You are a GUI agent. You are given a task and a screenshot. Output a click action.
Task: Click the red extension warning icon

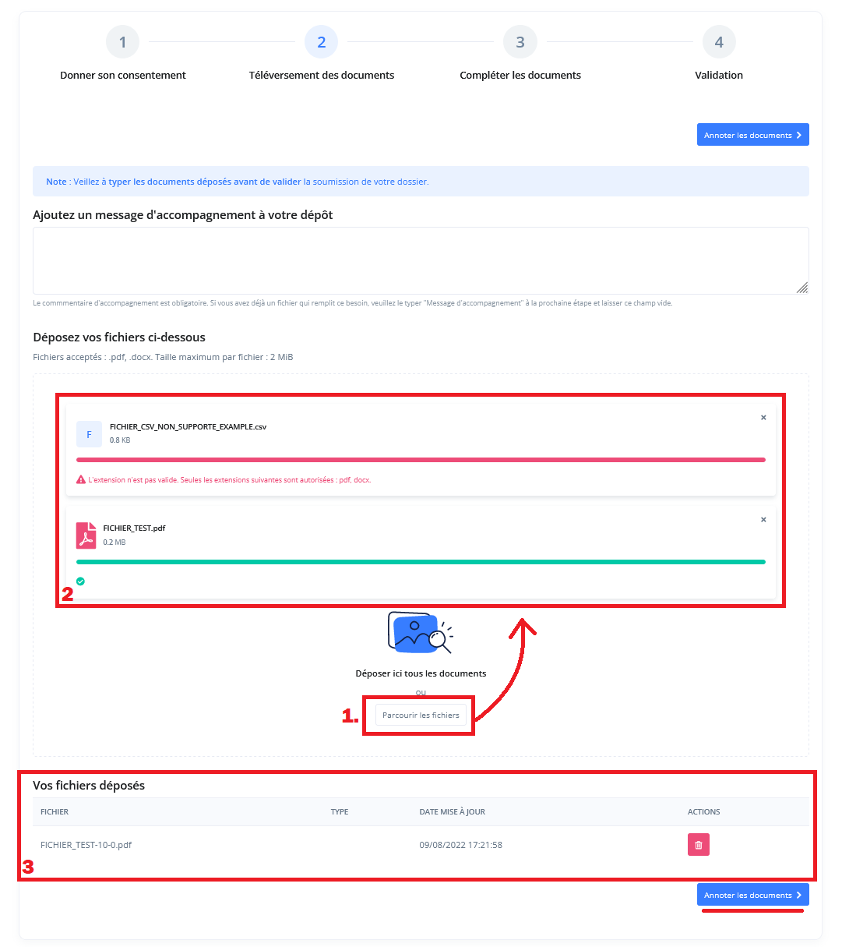point(81,480)
